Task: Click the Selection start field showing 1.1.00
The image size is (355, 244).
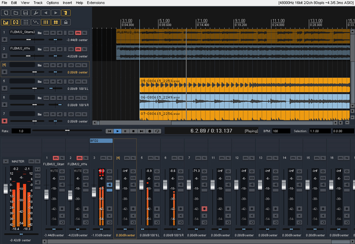Action: [x=320, y=131]
